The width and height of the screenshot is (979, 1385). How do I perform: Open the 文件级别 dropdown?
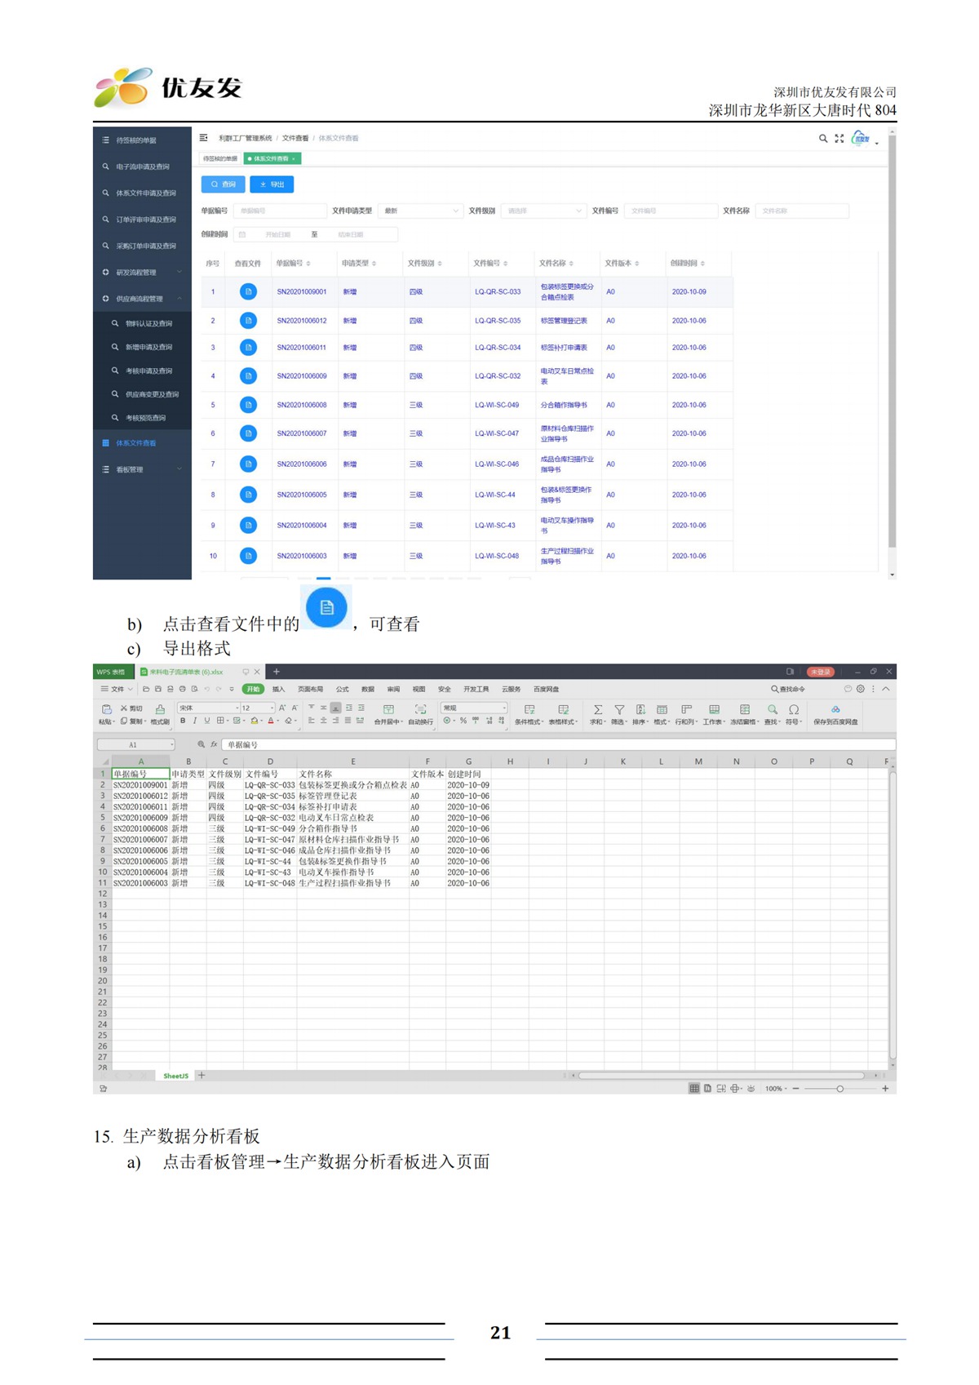coord(543,211)
